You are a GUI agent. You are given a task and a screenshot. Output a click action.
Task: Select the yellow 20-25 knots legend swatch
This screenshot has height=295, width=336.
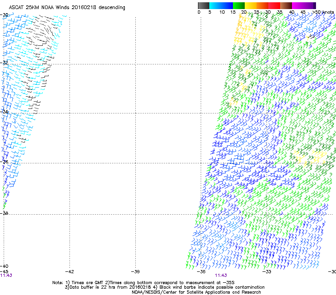pos(251,5)
